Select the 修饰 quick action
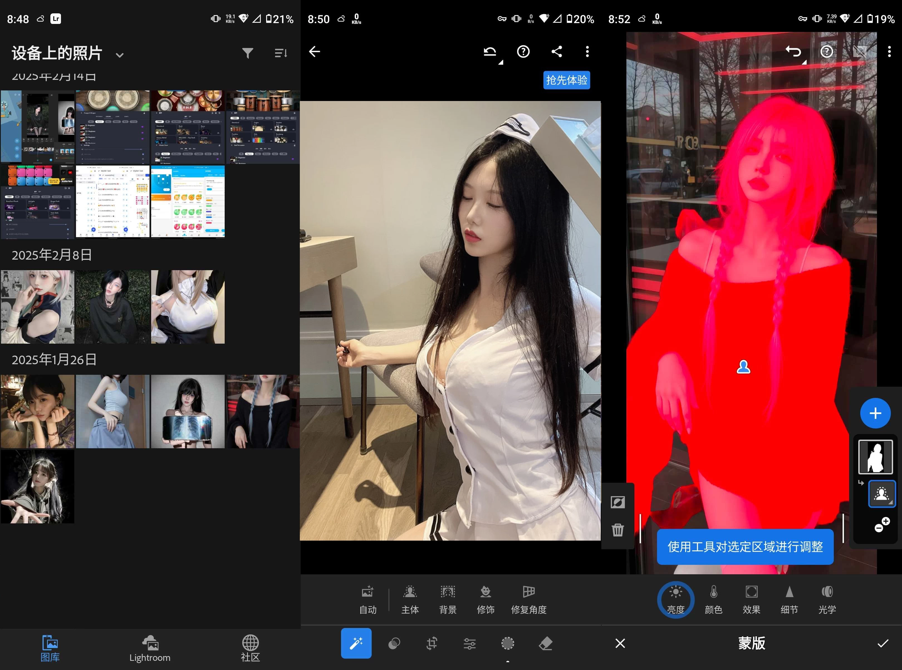Image resolution: width=902 pixels, height=670 pixels. pos(485,600)
